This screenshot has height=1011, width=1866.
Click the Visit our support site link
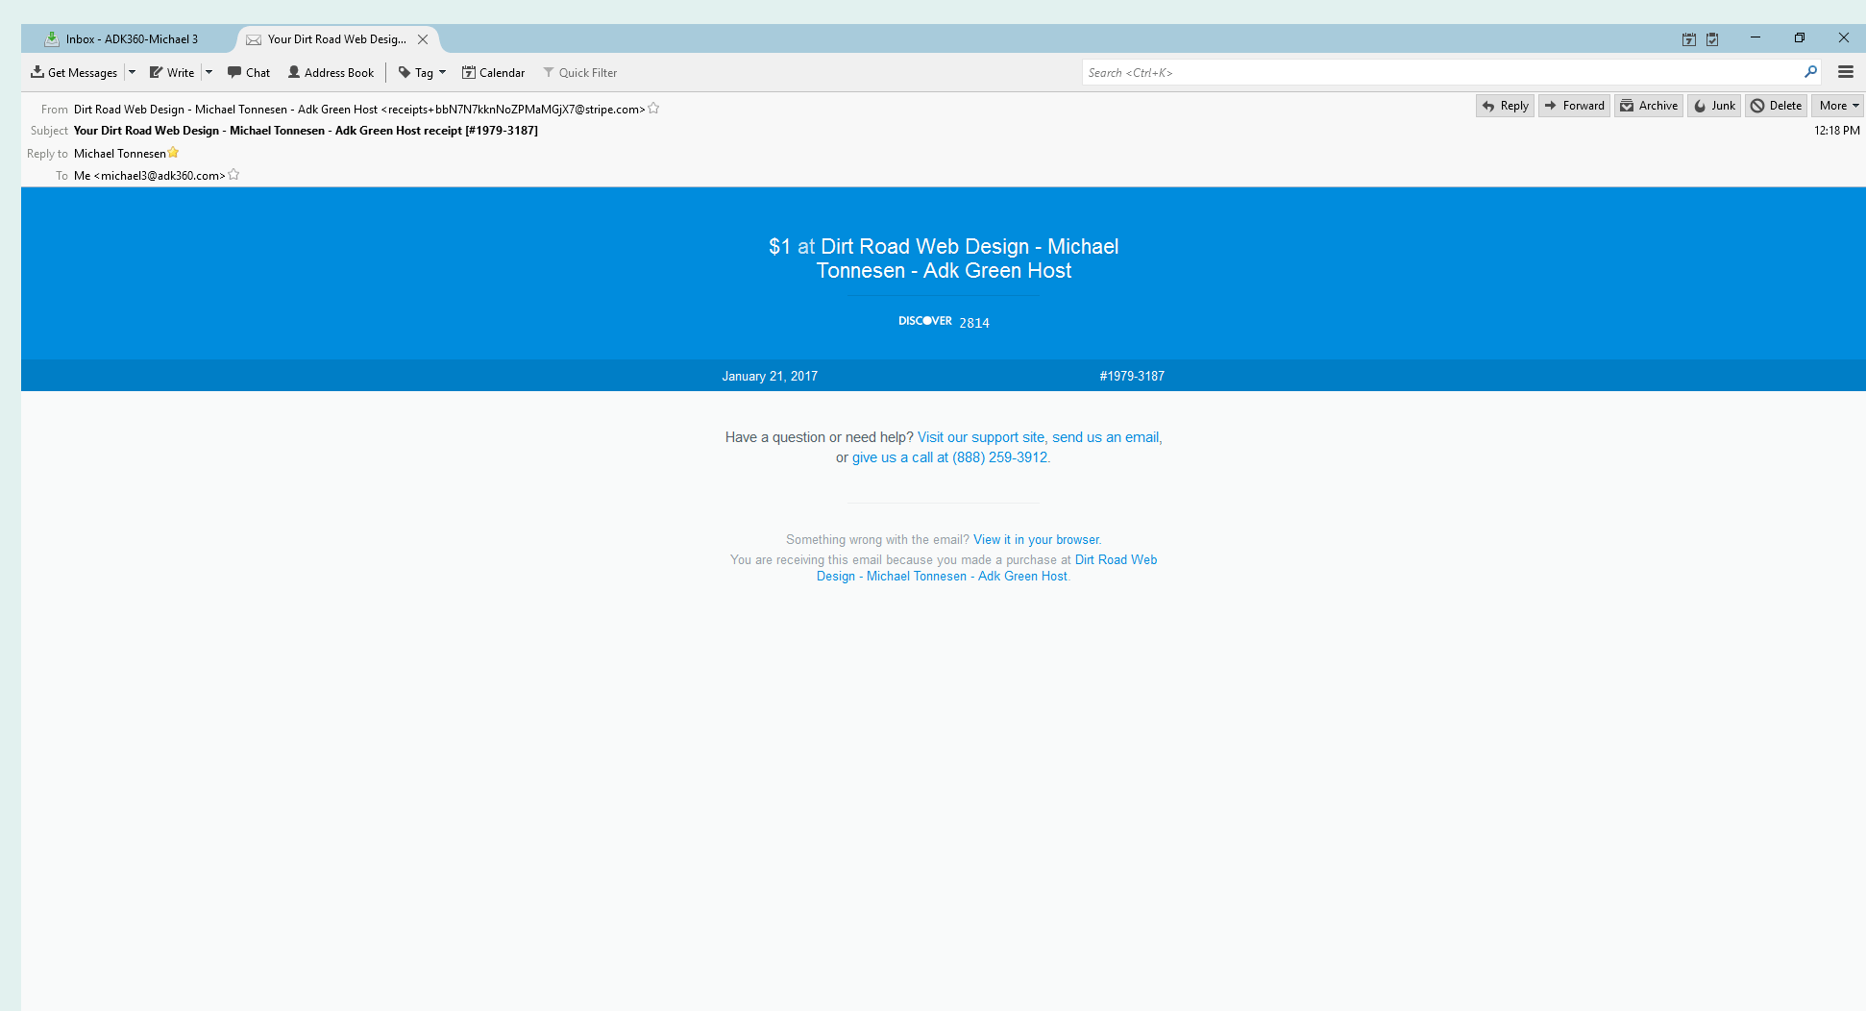pos(980,437)
